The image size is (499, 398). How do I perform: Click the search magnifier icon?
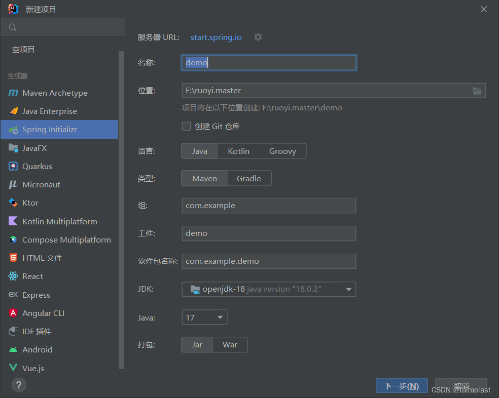tap(12, 27)
